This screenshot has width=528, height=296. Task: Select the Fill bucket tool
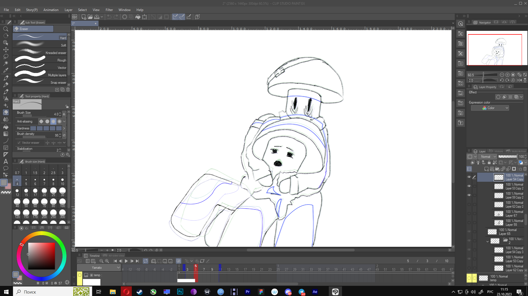coord(6,127)
